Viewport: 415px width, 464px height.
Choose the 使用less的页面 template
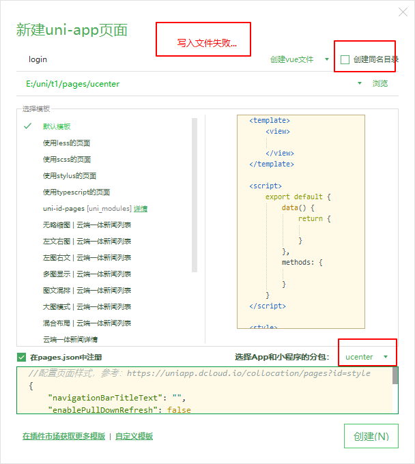pos(66,143)
